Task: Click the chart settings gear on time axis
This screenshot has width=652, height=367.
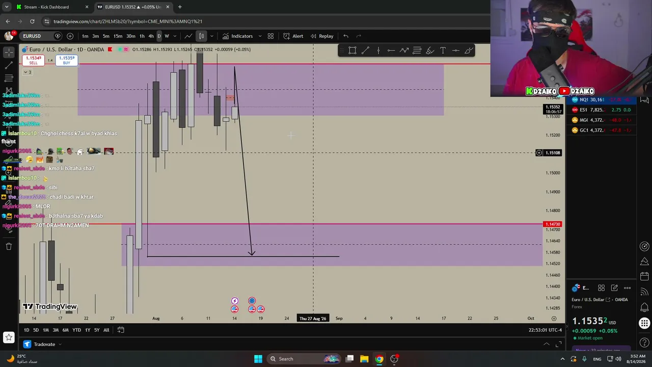Action: pos(554,319)
